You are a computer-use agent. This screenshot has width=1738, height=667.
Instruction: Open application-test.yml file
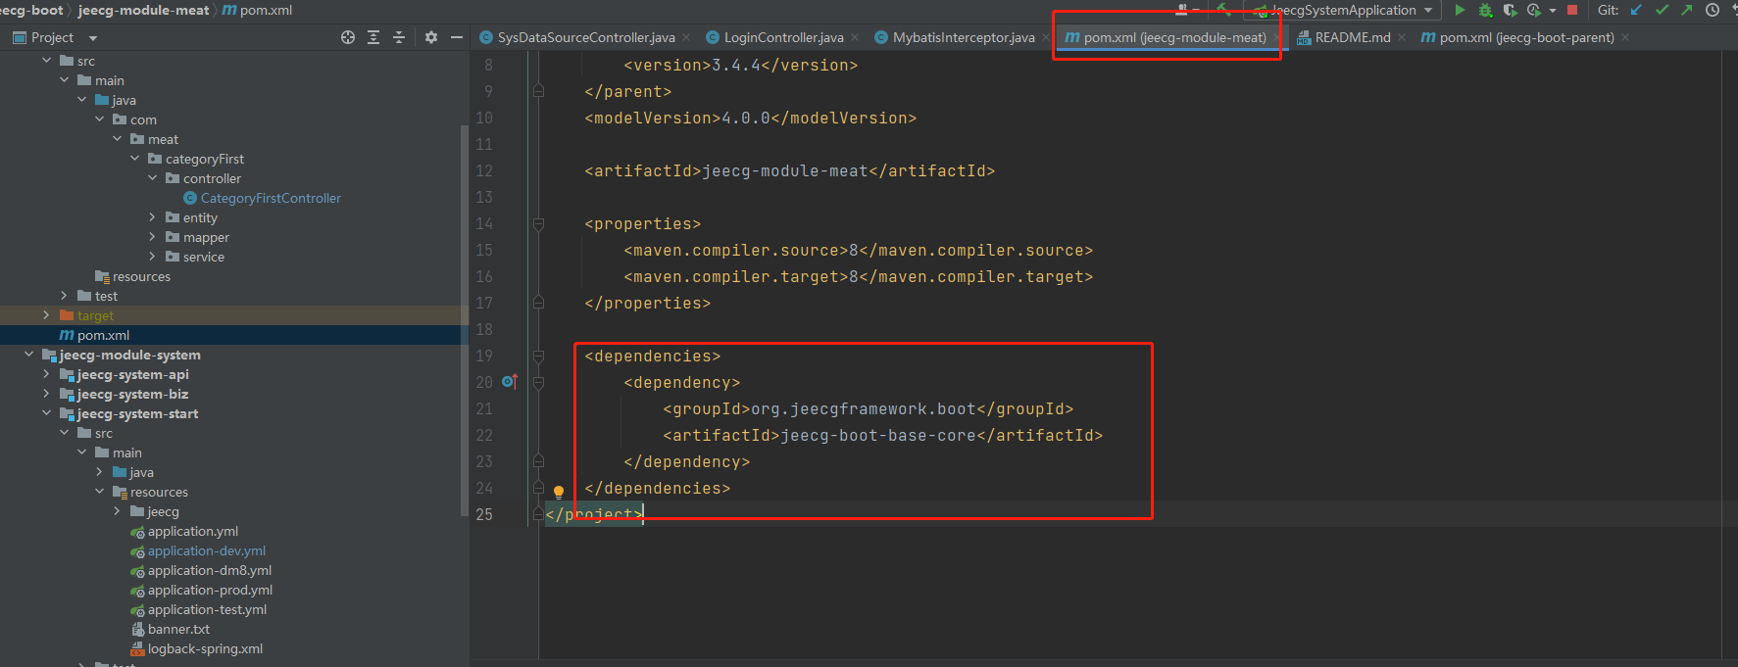[207, 609]
